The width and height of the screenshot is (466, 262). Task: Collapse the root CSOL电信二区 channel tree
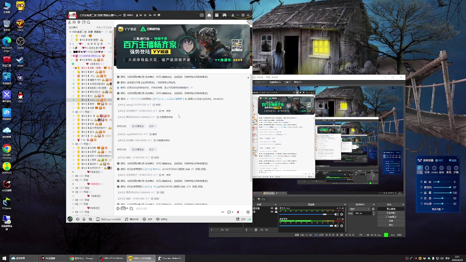tap(70, 32)
